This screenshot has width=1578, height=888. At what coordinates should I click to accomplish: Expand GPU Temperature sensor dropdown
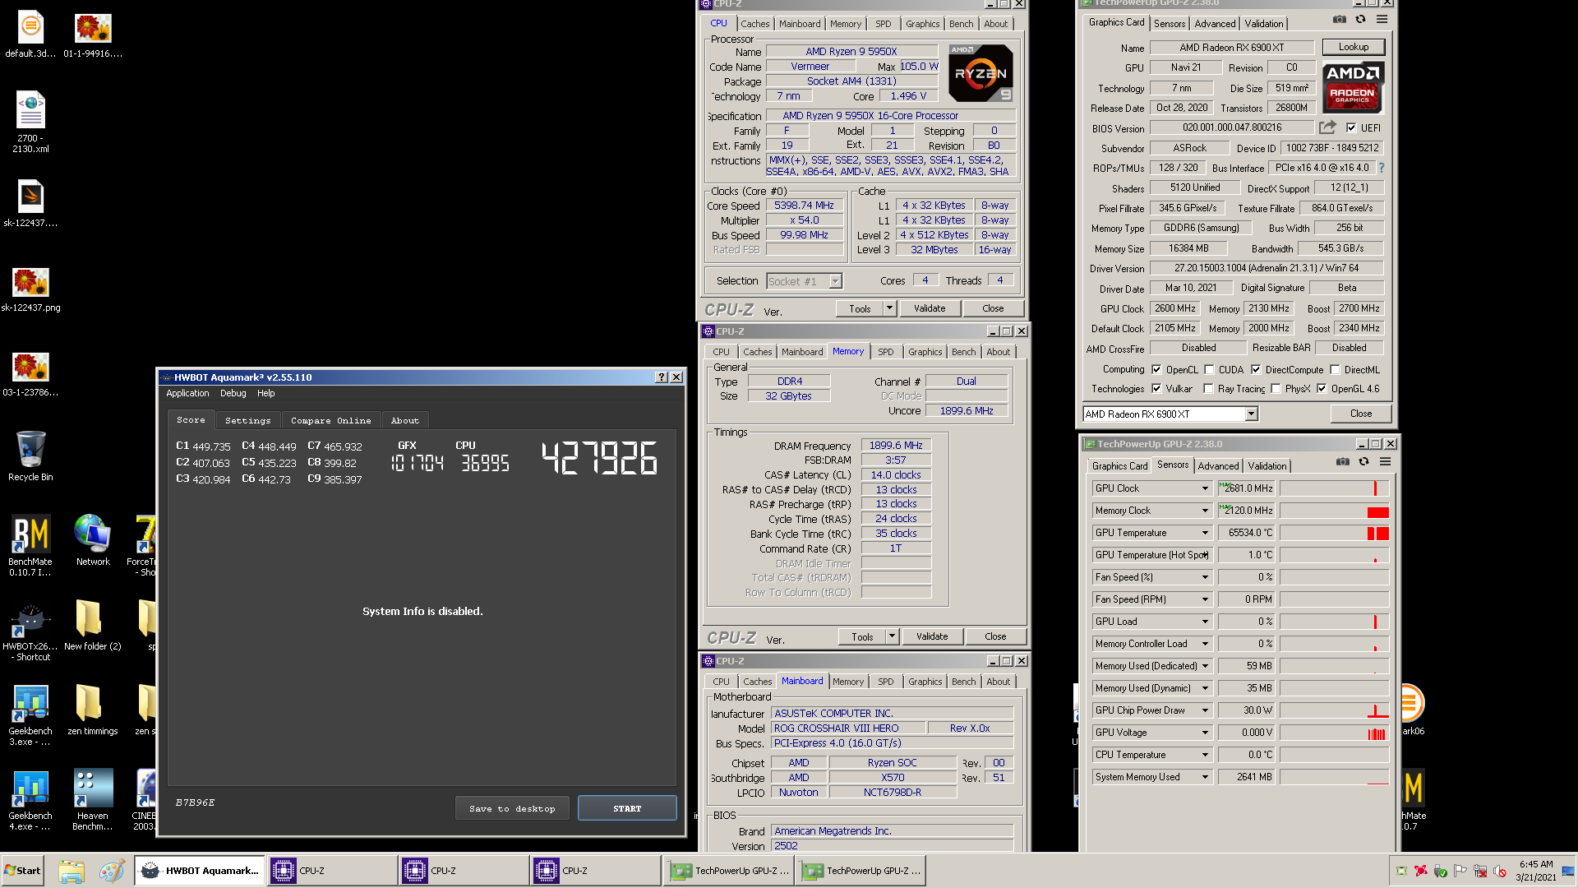pyautogui.click(x=1205, y=533)
